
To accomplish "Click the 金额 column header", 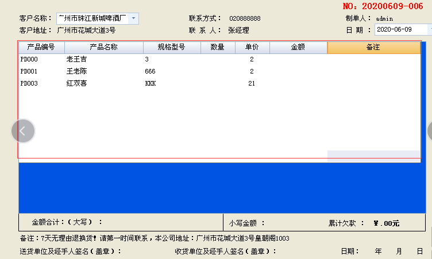I will [x=298, y=48].
